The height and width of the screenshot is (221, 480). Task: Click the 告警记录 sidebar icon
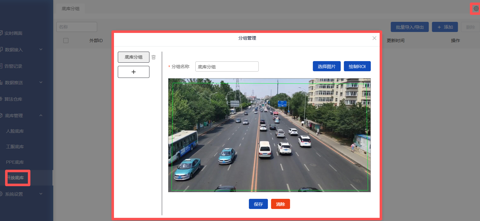(x=1, y=66)
